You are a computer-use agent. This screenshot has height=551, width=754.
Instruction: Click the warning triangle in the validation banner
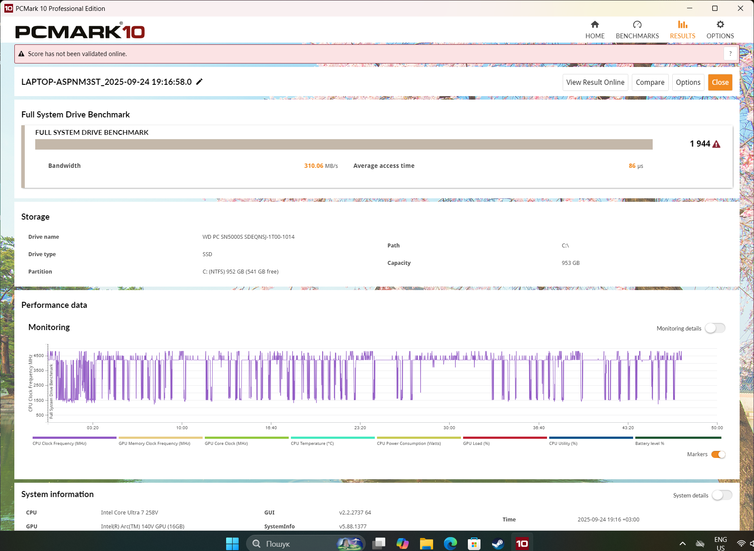pyautogui.click(x=21, y=54)
